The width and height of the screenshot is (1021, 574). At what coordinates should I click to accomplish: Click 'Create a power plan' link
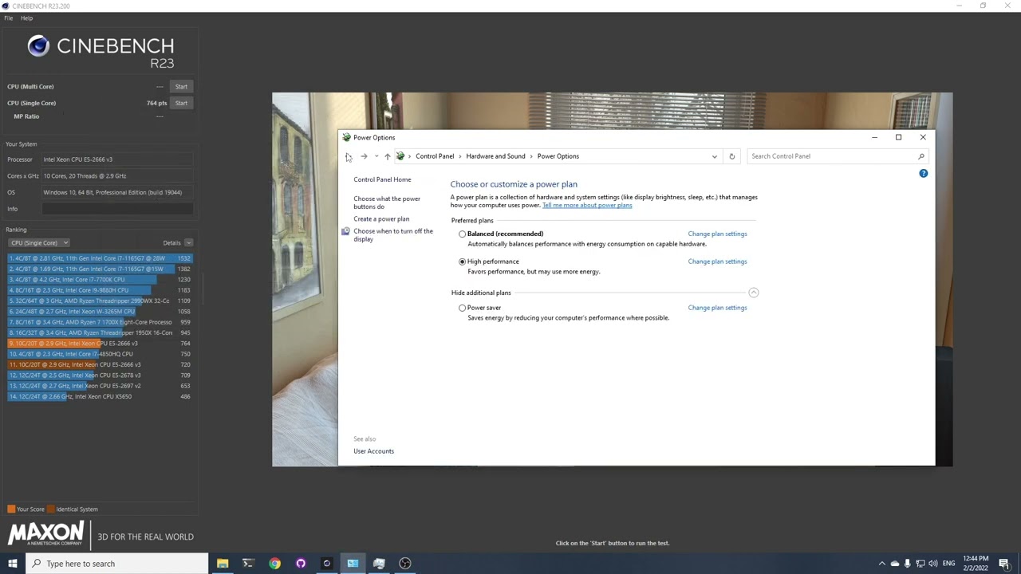coord(381,219)
